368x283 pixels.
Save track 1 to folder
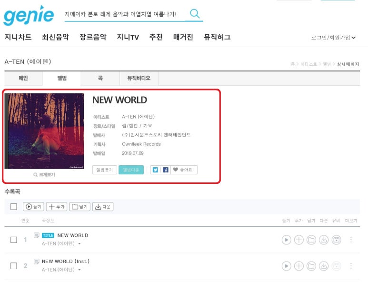tap(311, 240)
